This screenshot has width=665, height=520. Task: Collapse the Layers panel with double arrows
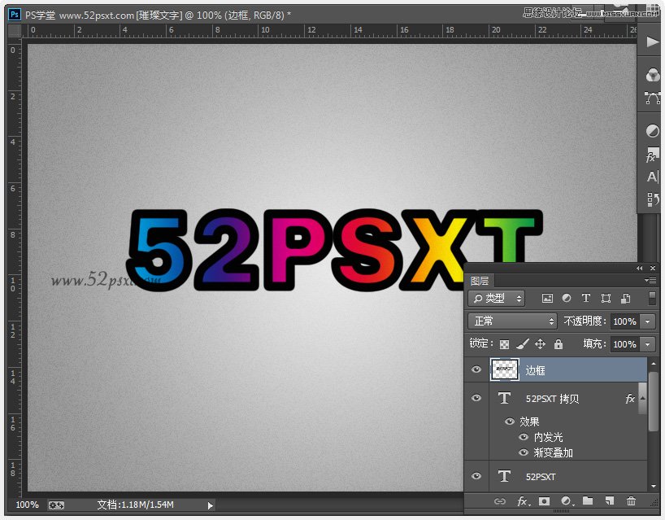[x=639, y=269]
